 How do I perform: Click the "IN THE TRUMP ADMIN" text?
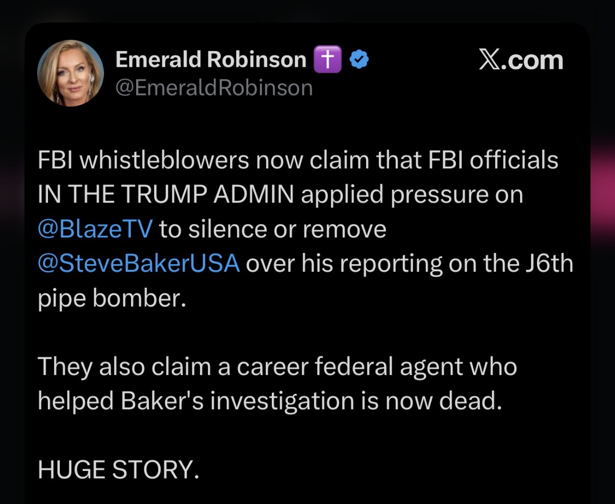click(x=166, y=195)
